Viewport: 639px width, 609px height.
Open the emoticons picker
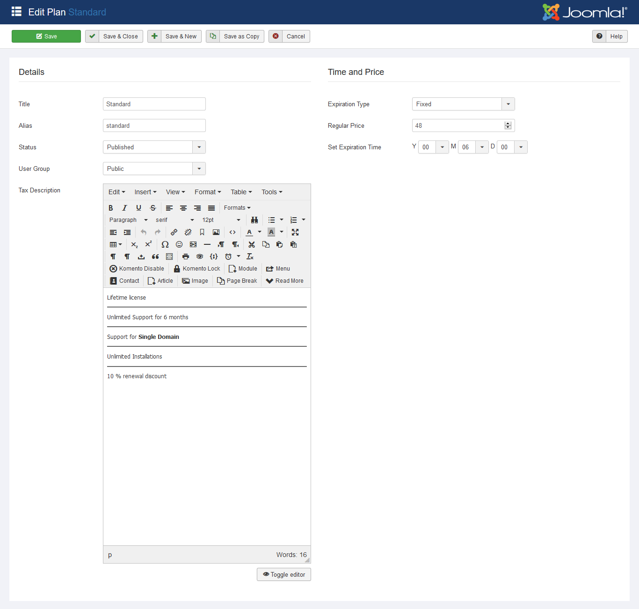click(x=179, y=244)
